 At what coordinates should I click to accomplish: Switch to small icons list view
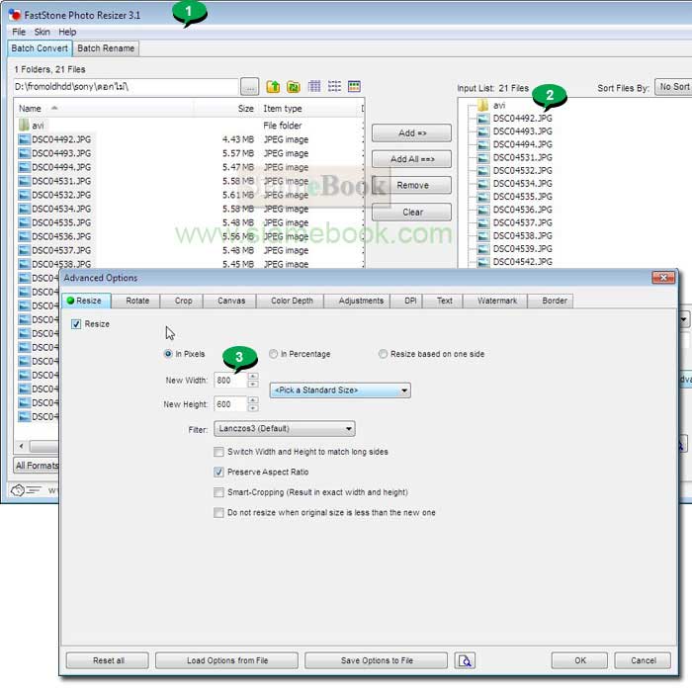334,86
